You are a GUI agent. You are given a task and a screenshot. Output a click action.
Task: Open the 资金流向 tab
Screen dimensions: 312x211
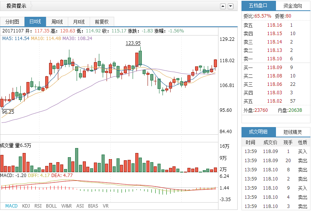point(293,6)
